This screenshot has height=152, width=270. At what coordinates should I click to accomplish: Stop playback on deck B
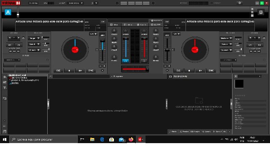point(189,71)
